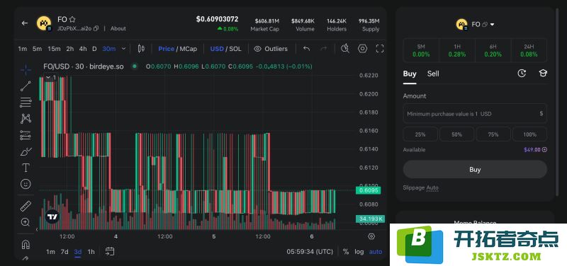Select the 2h chart interval
The image size is (567, 266).
[69, 49]
